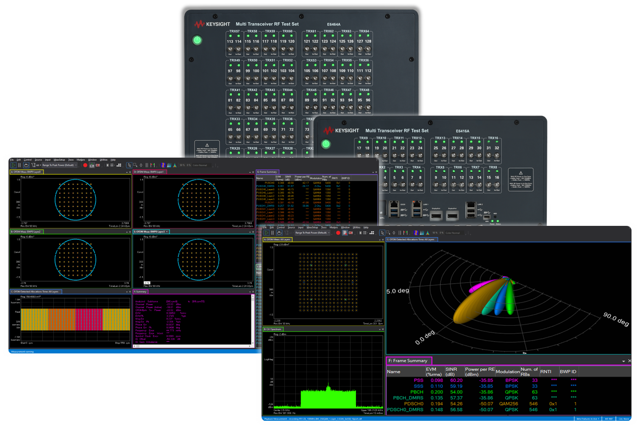Click the CAL: None status item
Image resolution: width=640 pixels, height=428 pixels.
pos(623,419)
